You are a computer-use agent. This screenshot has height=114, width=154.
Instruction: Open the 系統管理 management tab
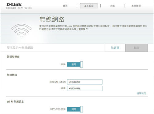pos(136,6)
